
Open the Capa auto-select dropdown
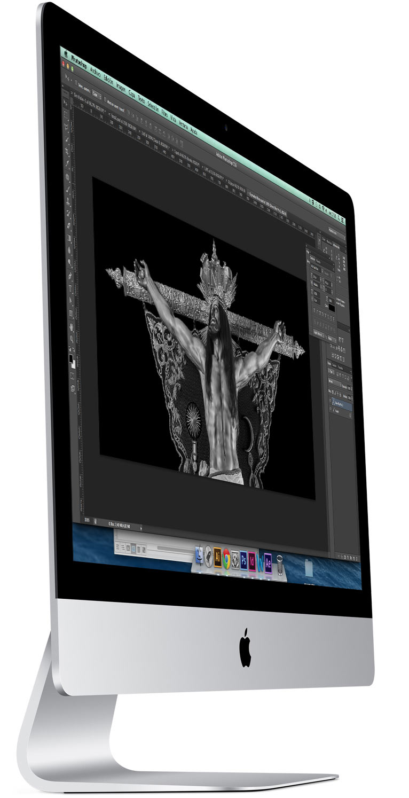point(97,95)
